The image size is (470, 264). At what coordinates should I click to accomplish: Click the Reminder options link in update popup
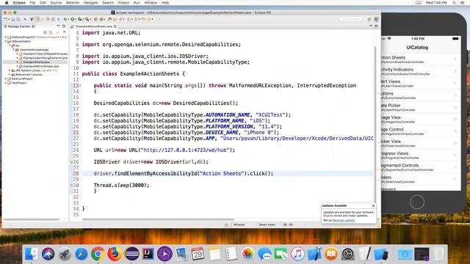[344, 220]
